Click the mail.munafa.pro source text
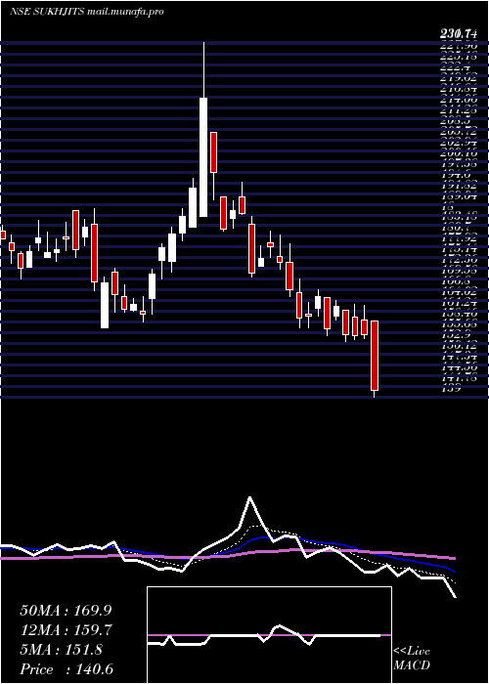 125,12
